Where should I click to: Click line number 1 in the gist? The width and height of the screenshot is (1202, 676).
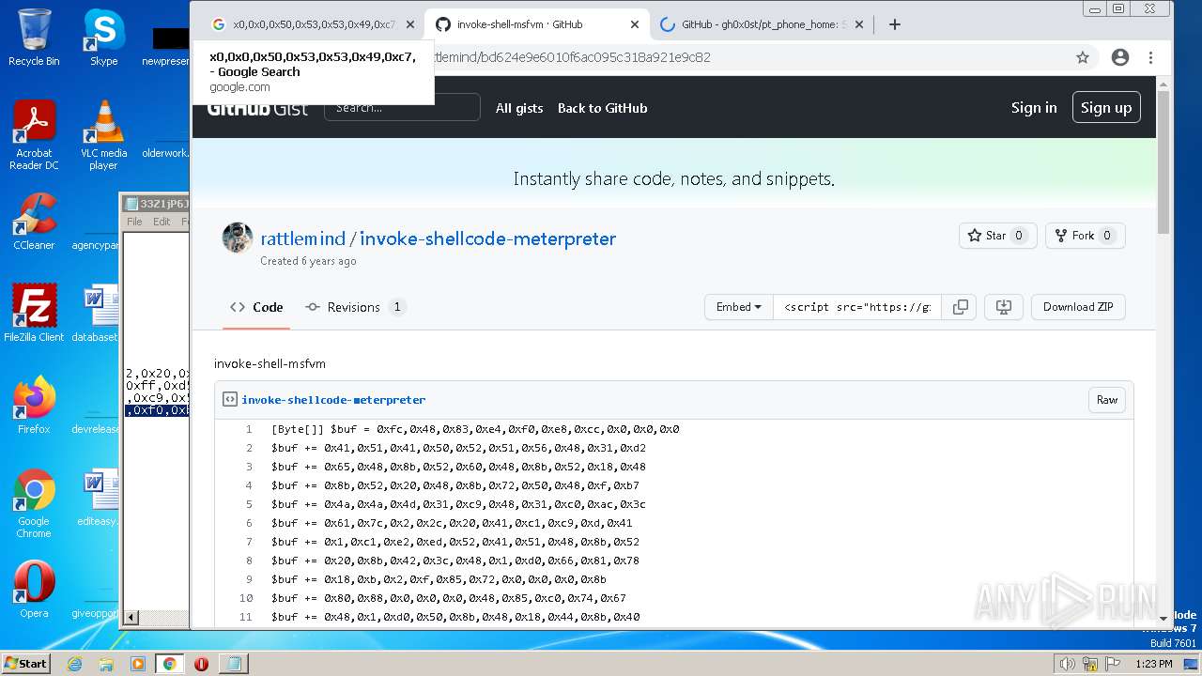[249, 429]
